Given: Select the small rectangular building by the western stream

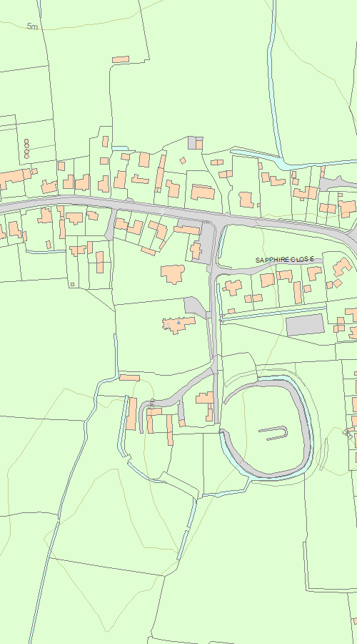Looking at the screenshot, I should pyautogui.click(x=129, y=377).
